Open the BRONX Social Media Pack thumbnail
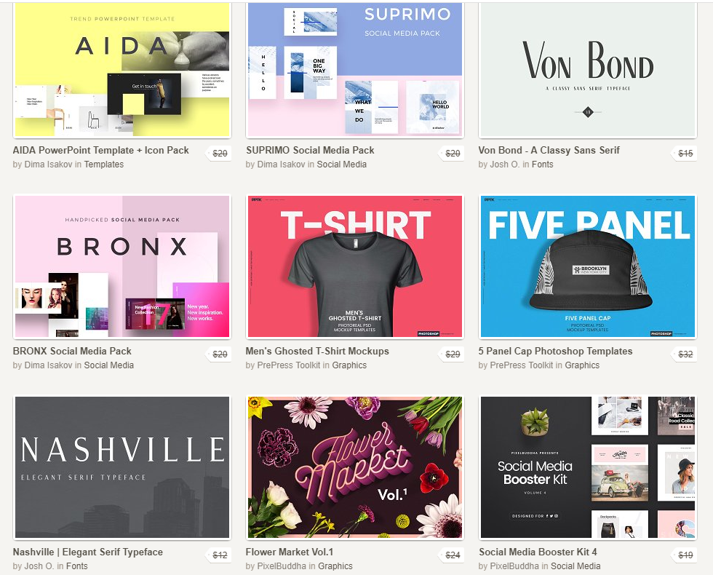The image size is (713, 575). 122,266
